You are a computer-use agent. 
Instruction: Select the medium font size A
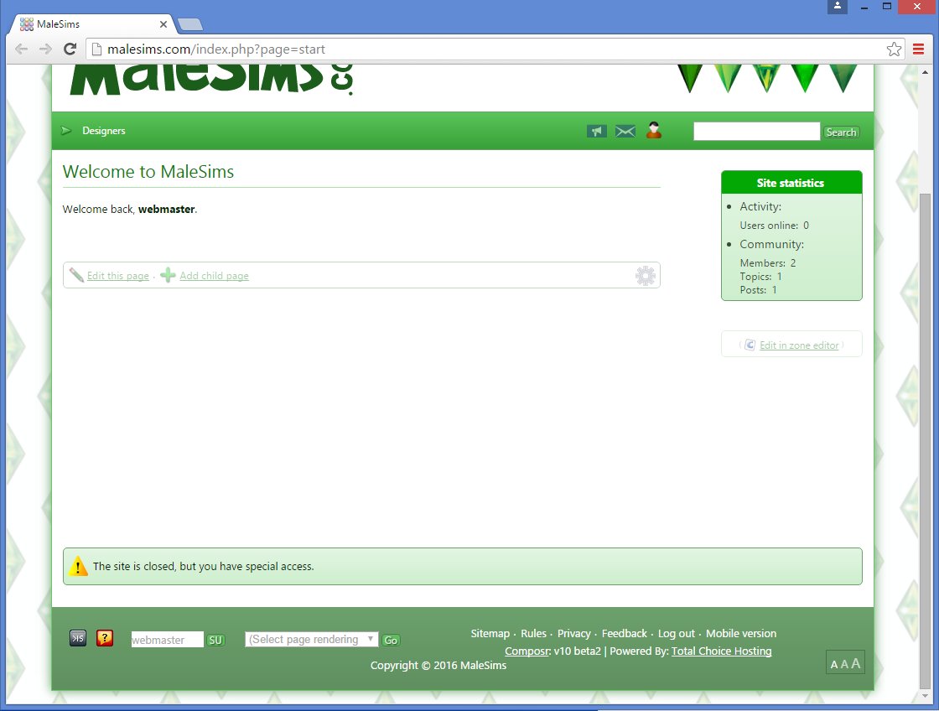coord(844,664)
